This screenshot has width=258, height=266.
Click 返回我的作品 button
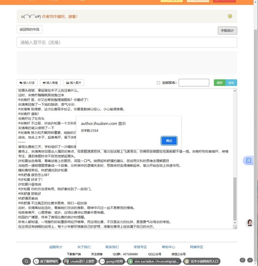click(x=29, y=29)
